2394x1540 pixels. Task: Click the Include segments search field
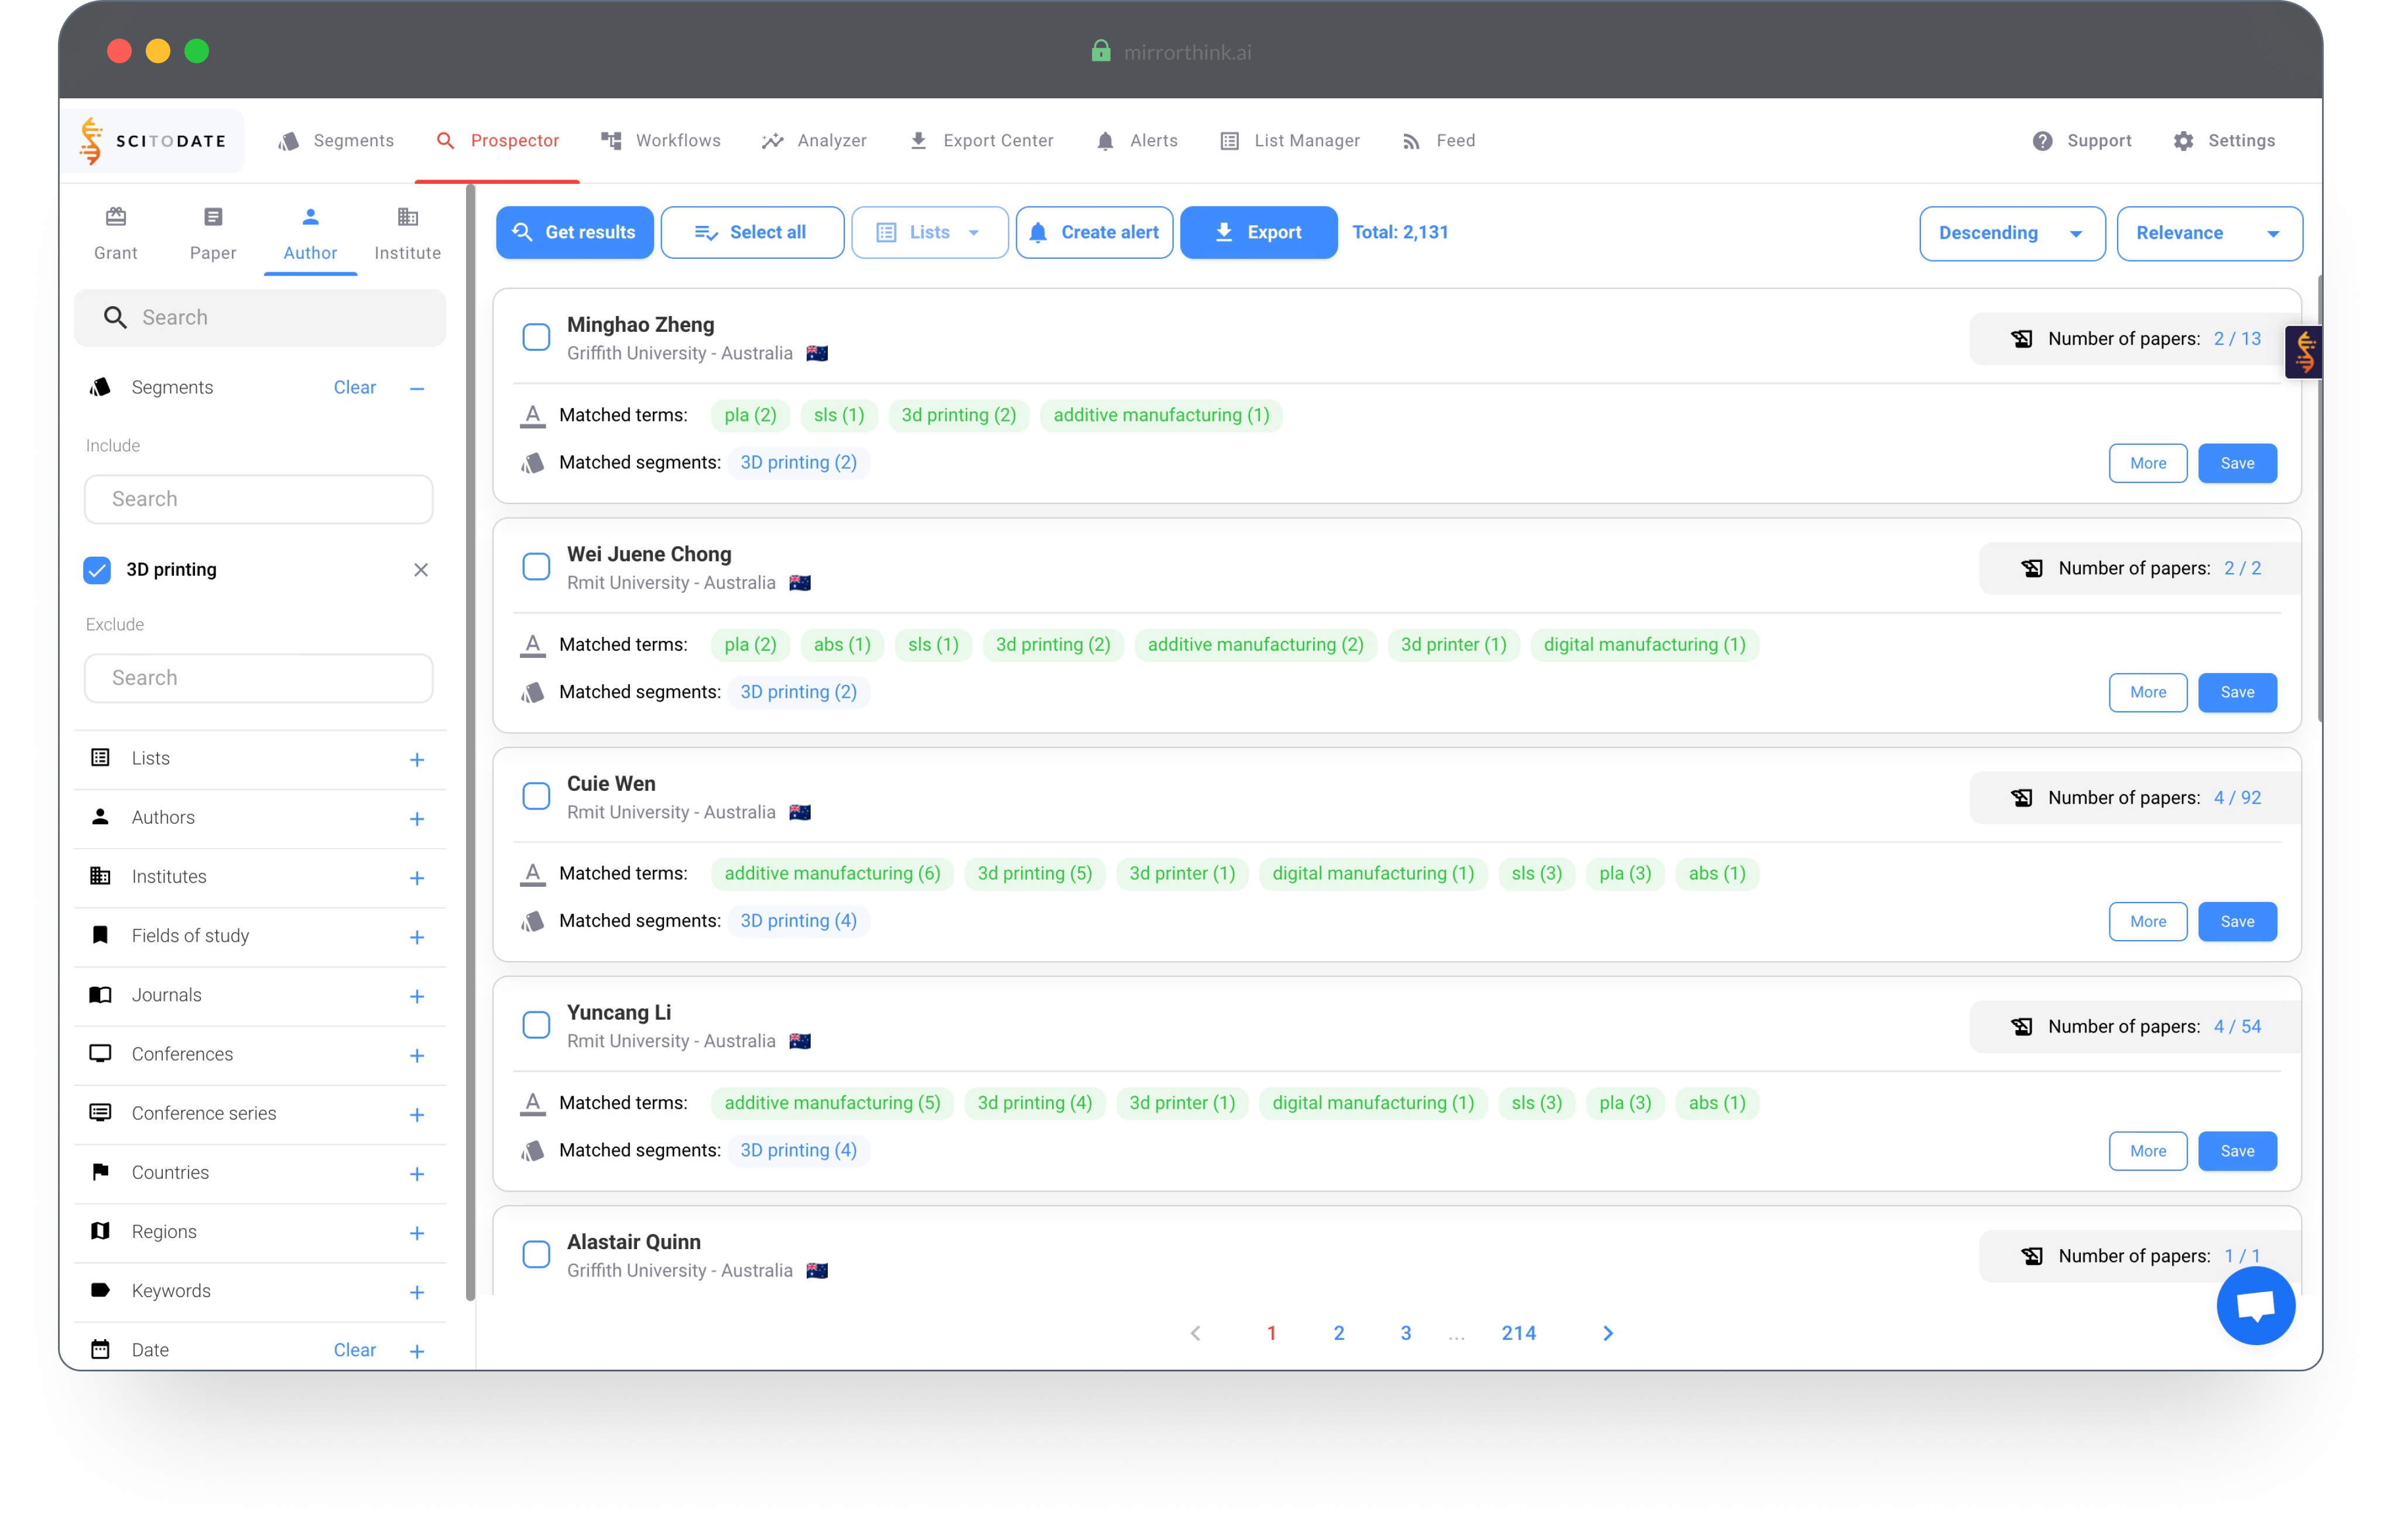(x=259, y=499)
